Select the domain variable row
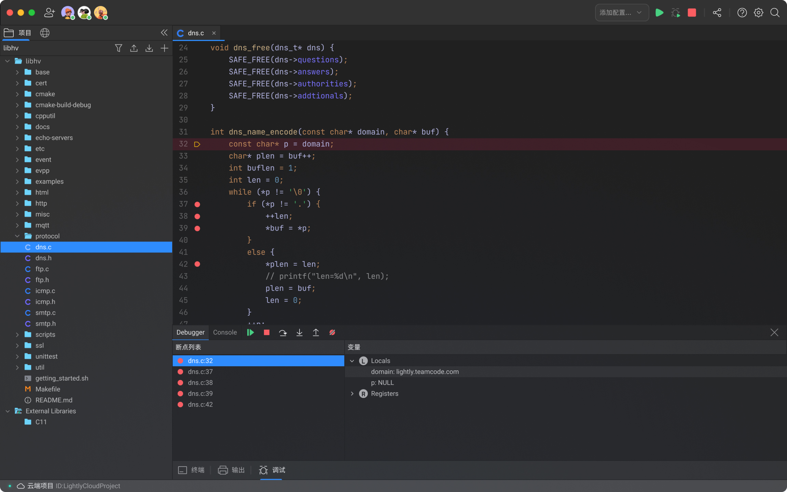 [566, 372]
